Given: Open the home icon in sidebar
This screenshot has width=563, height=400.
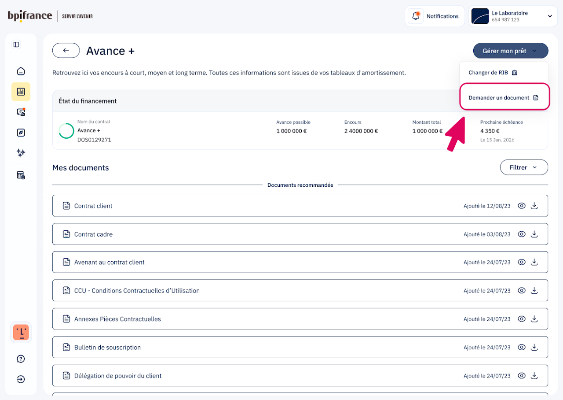Looking at the screenshot, I should [x=21, y=71].
